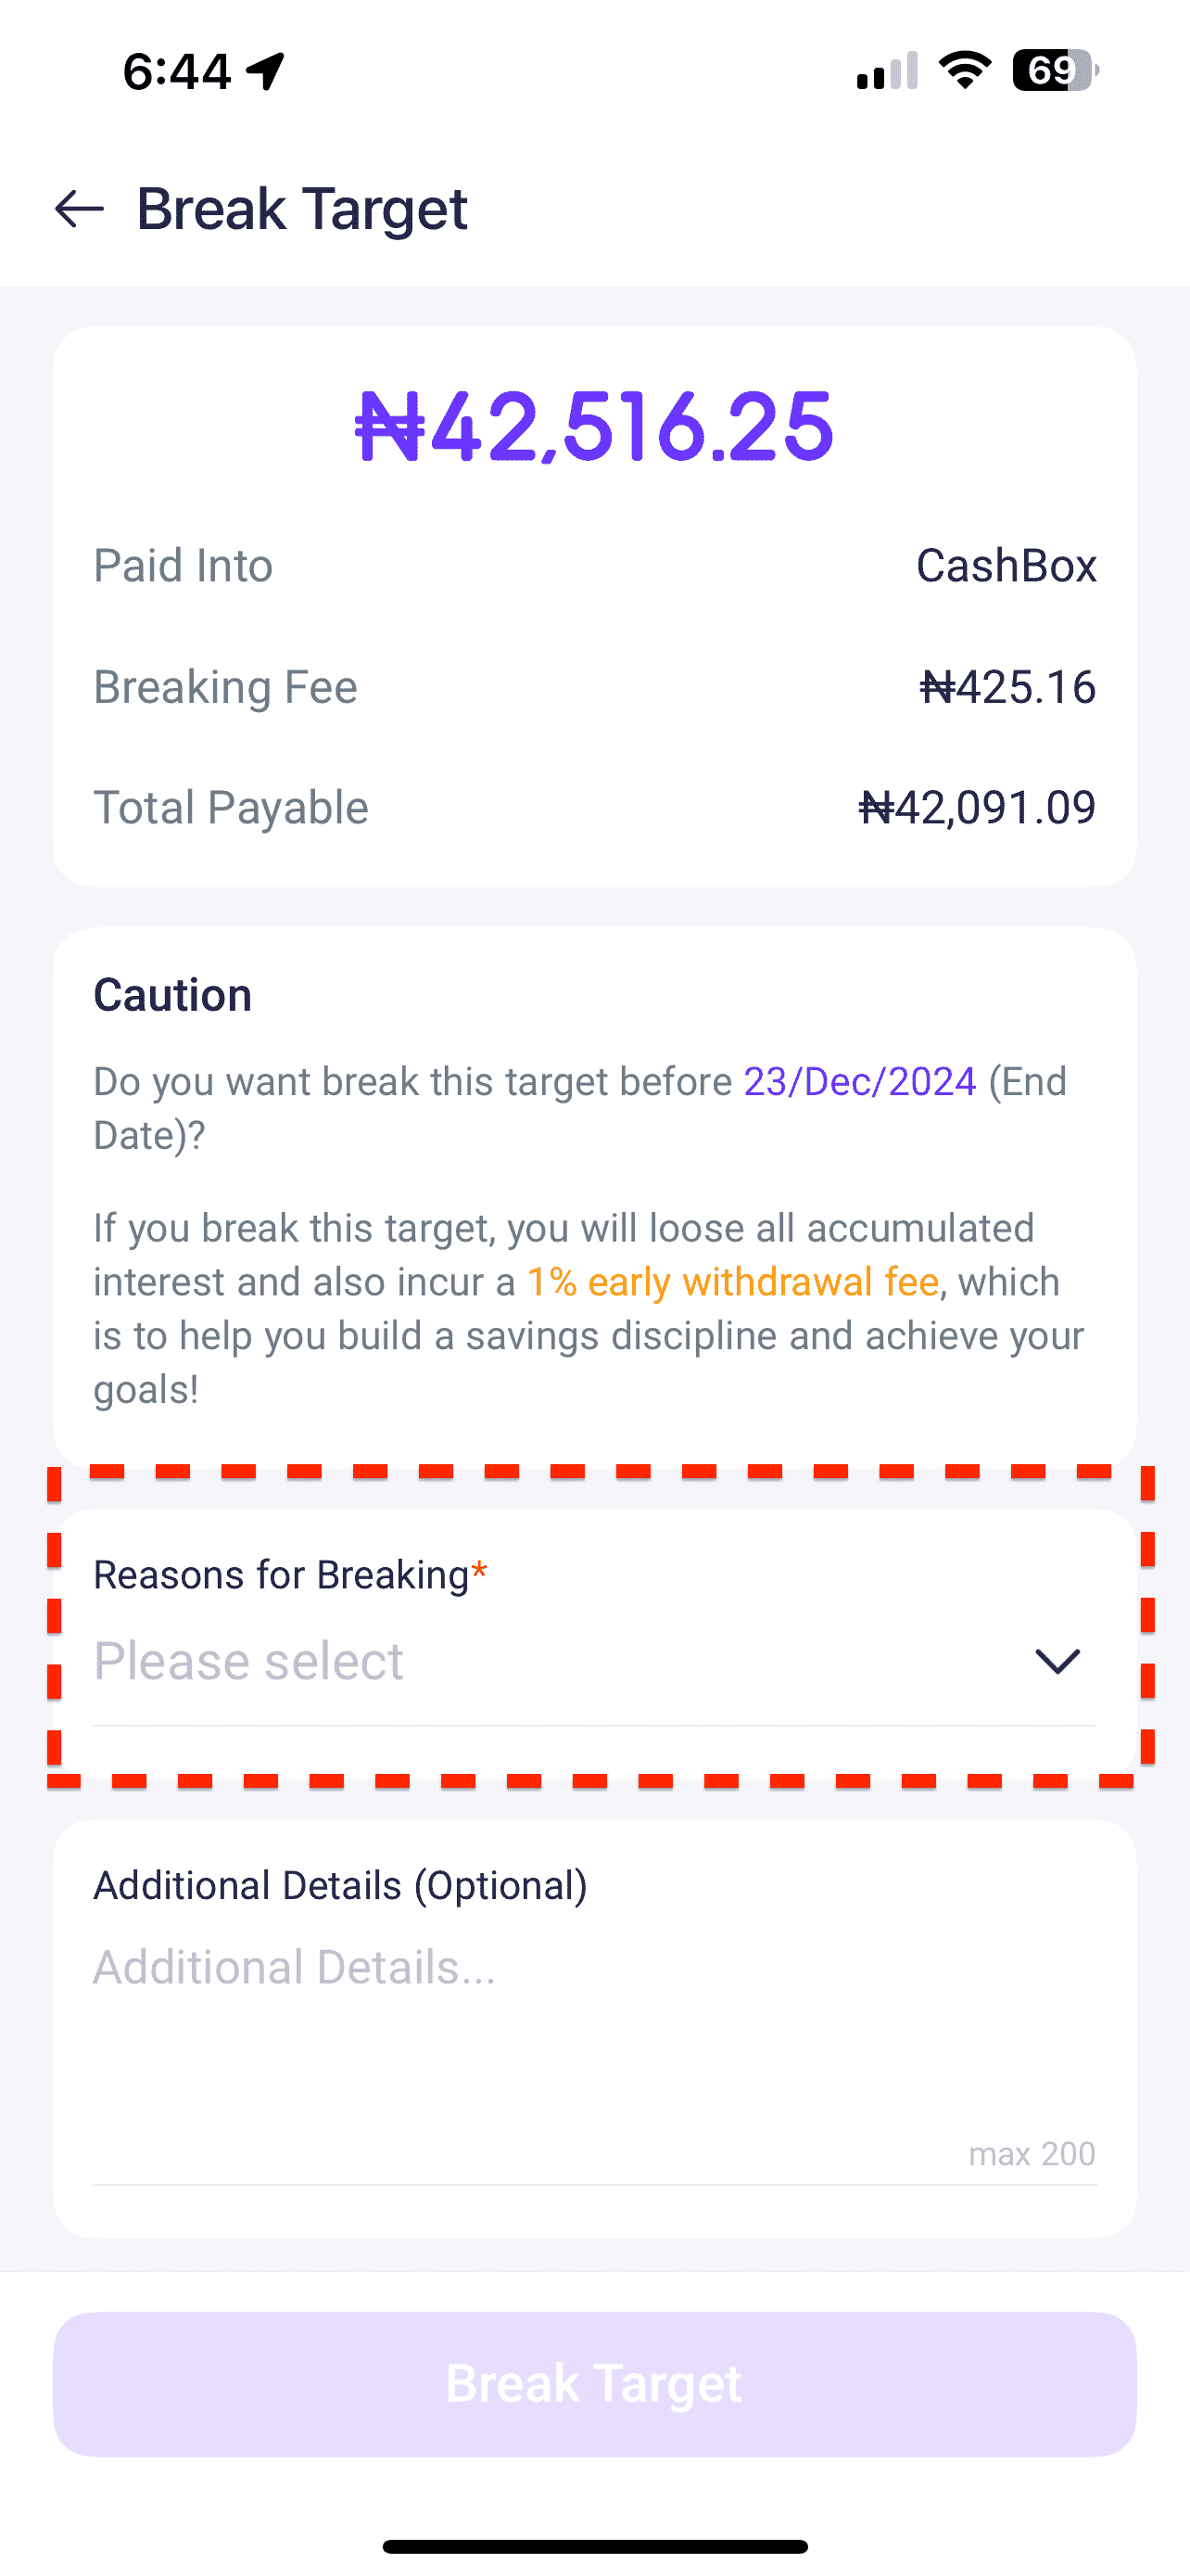
Task: Tap the 6:44 clock in status bar
Action: click(x=177, y=72)
